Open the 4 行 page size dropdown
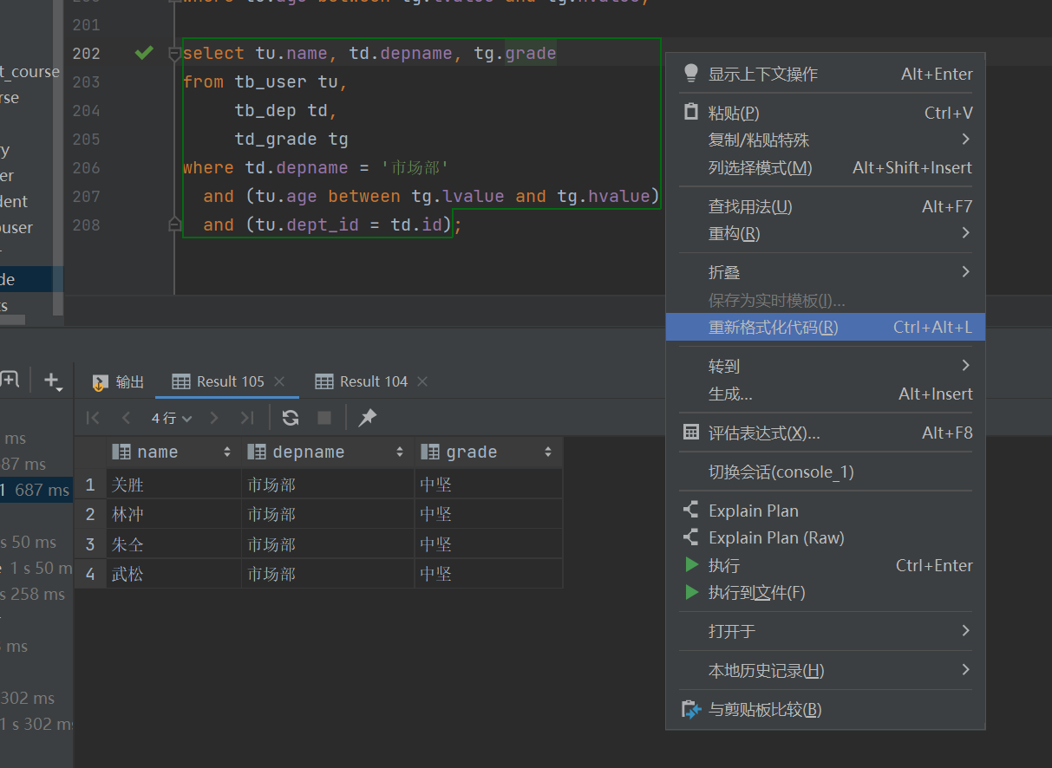Image resolution: width=1052 pixels, height=768 pixels. (x=171, y=418)
